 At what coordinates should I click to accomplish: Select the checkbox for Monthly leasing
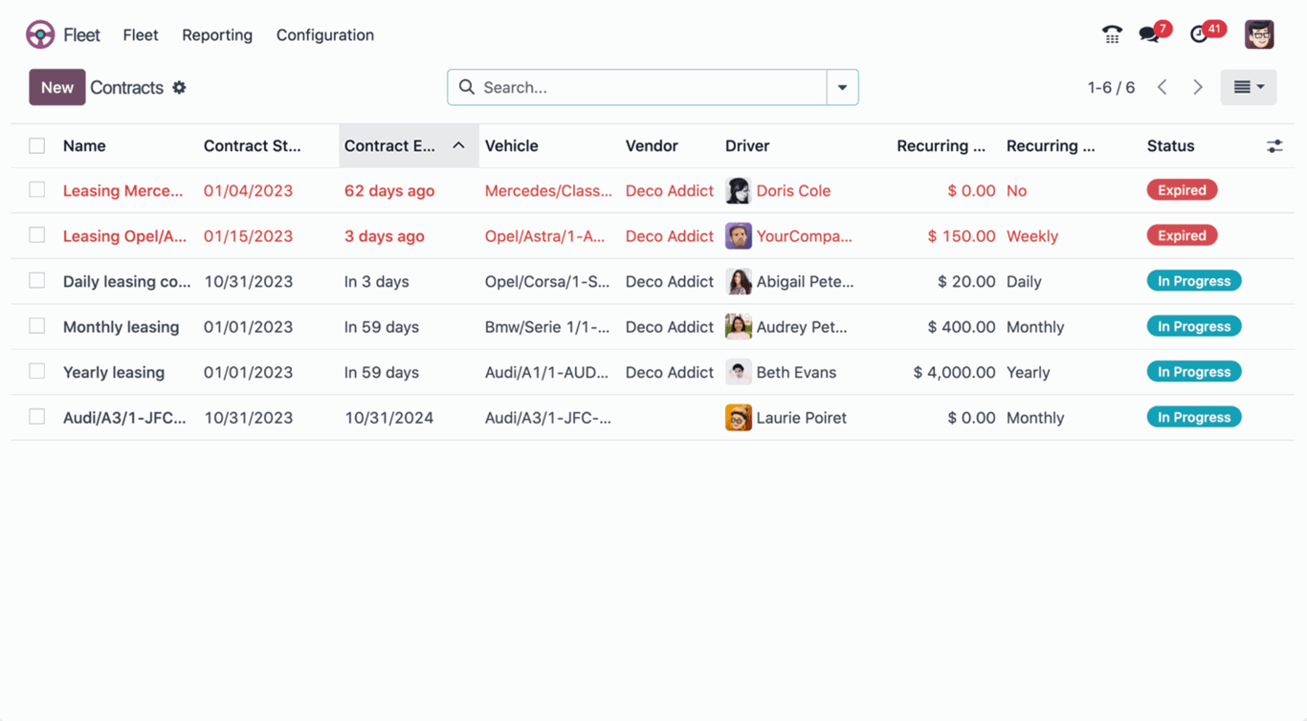pyautogui.click(x=36, y=326)
